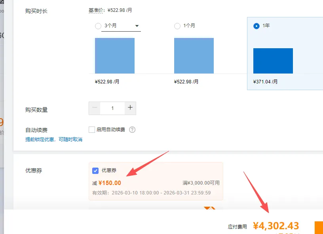Select the 1个月 duration radio button
Screen dimensions: 323x234
point(177,26)
